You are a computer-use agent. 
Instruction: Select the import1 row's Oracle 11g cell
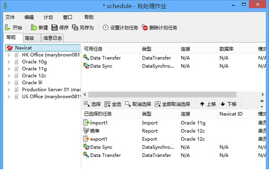coord(193,123)
